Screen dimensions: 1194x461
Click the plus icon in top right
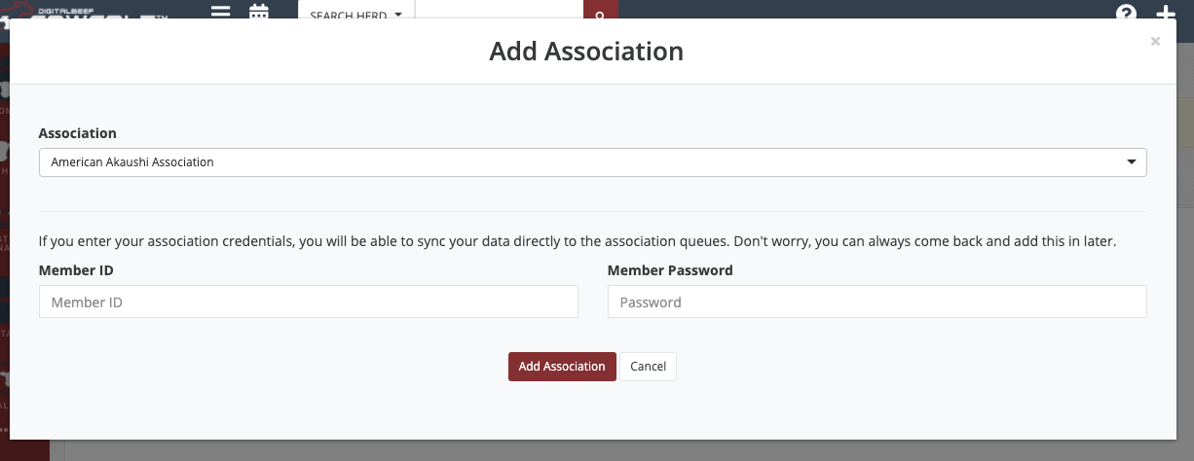pyautogui.click(x=1165, y=14)
